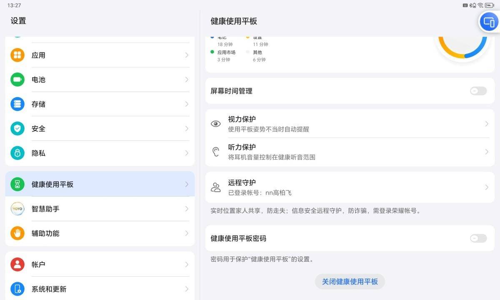This screenshot has width=500, height=300.
Task: Open 智慧助手 via the YOYO icon
Action: click(x=17, y=209)
